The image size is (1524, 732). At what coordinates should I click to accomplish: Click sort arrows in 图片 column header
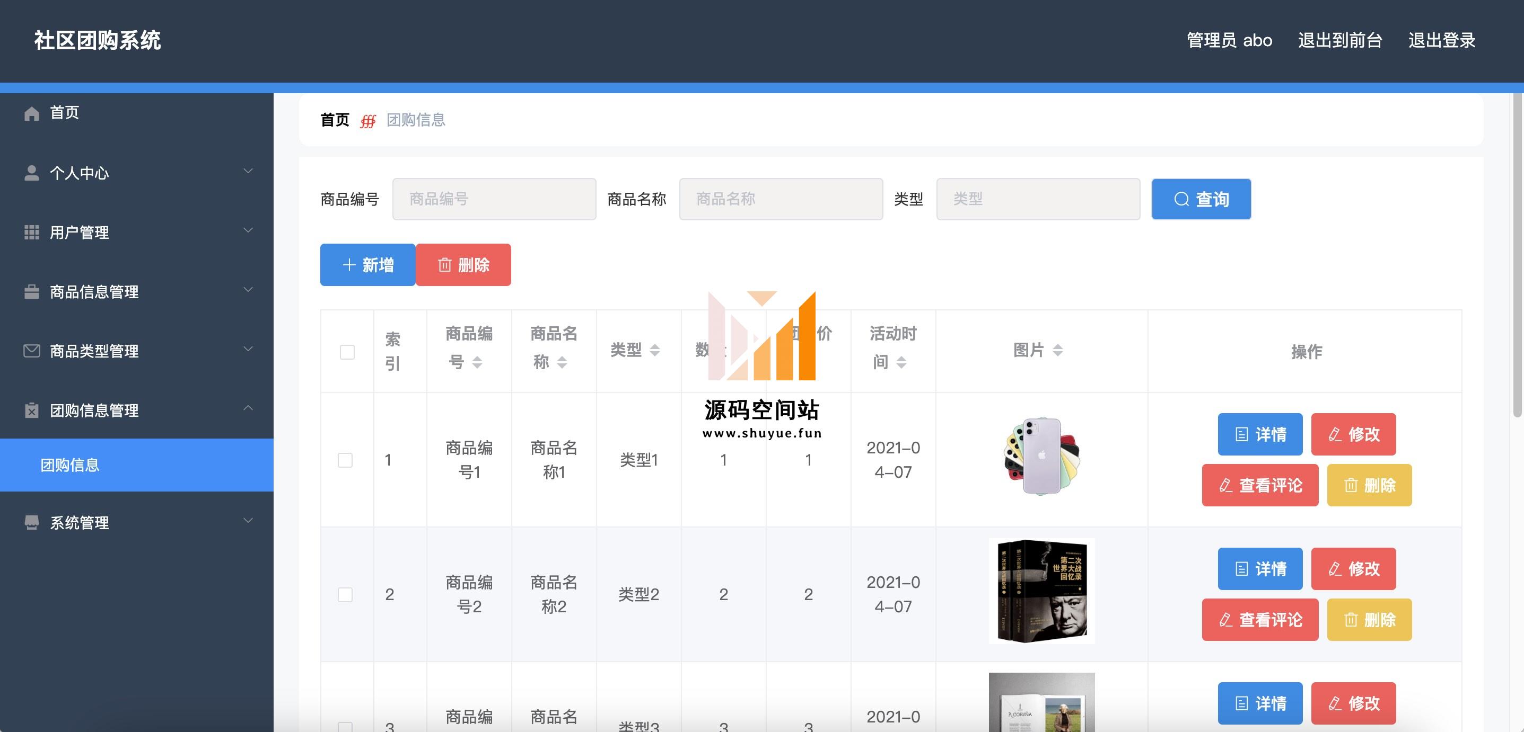1058,350
